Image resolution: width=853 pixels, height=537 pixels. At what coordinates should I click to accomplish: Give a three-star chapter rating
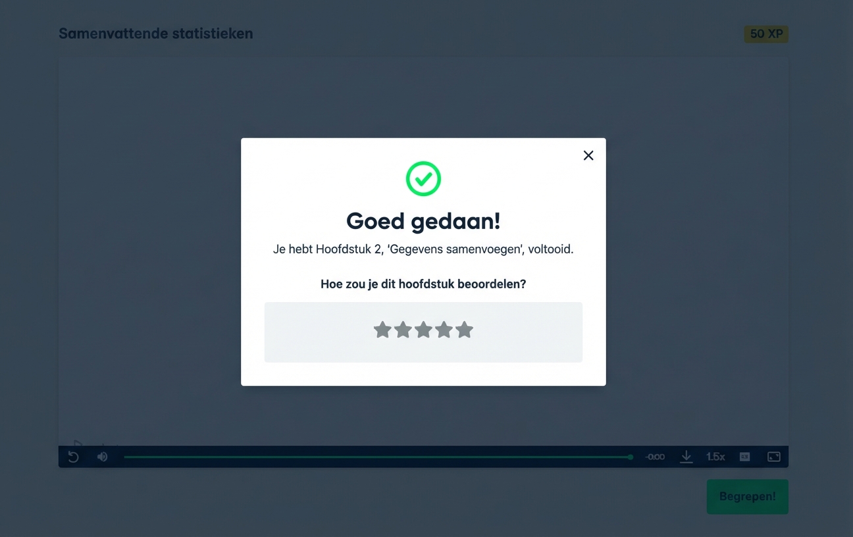pyautogui.click(x=423, y=330)
